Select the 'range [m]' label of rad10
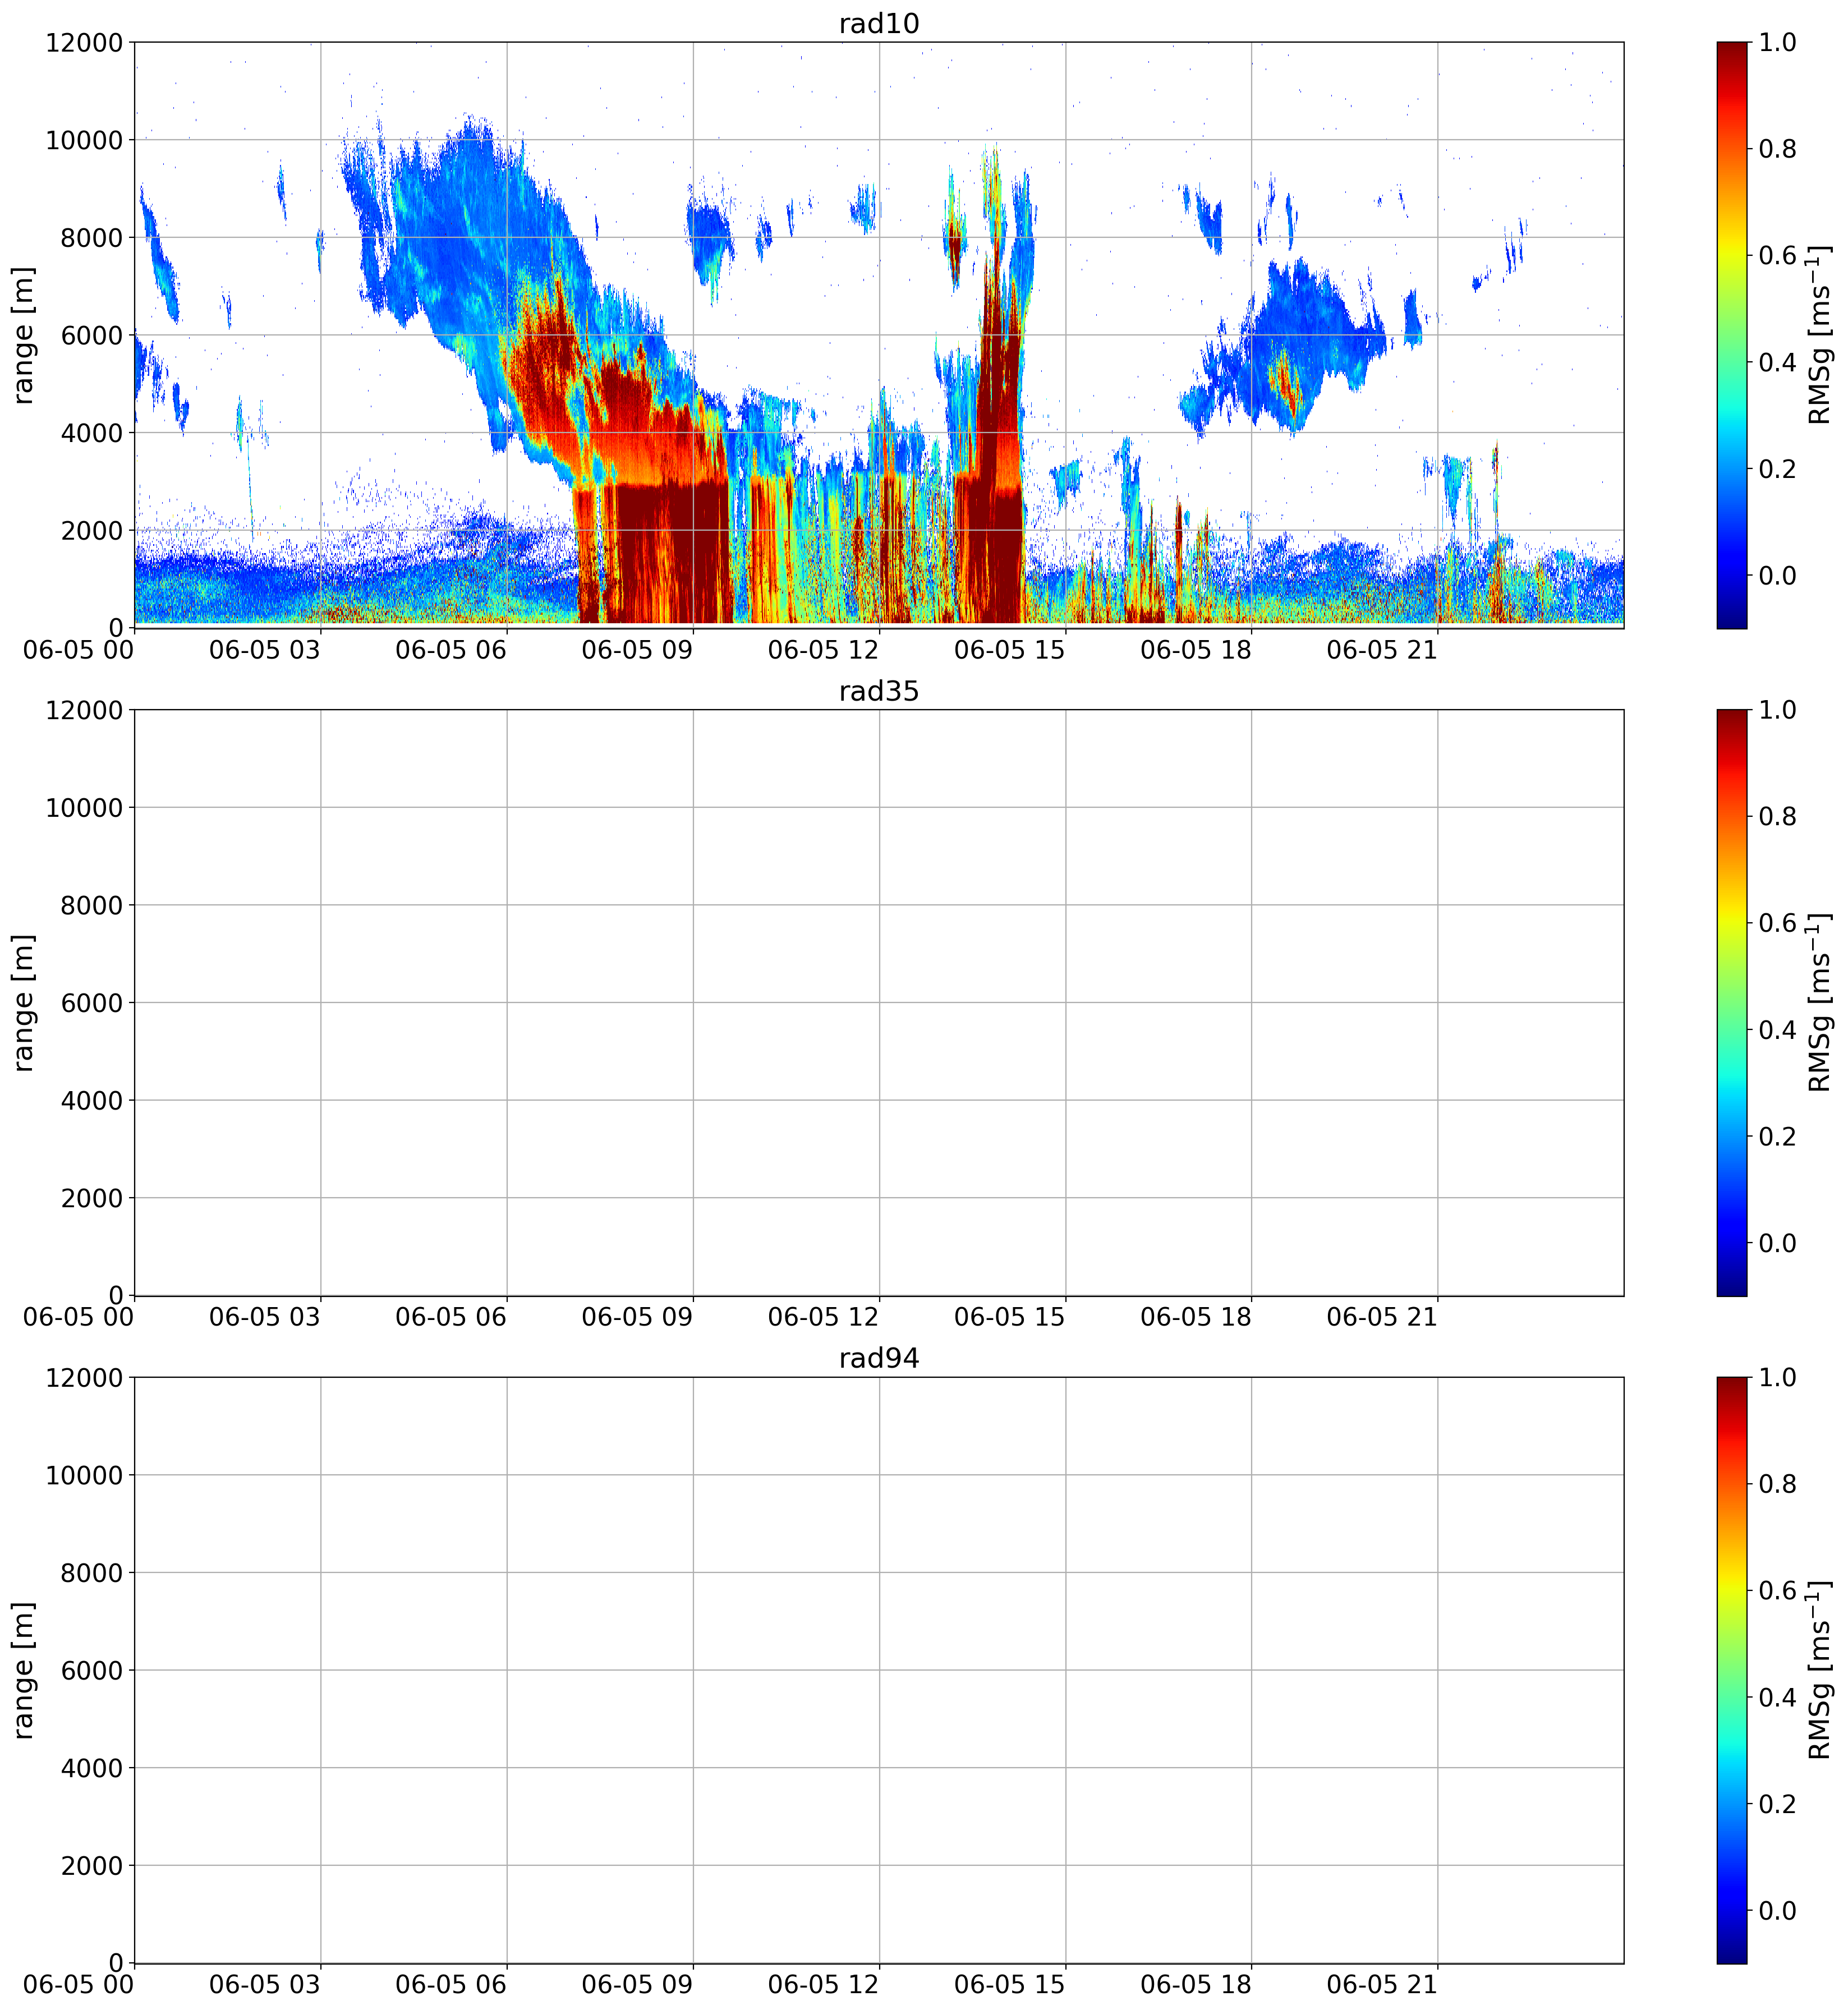1848x2010 pixels. 24,335
